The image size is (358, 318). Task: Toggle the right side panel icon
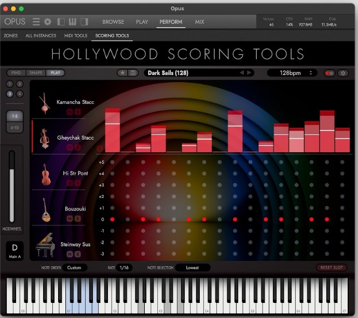84,22
